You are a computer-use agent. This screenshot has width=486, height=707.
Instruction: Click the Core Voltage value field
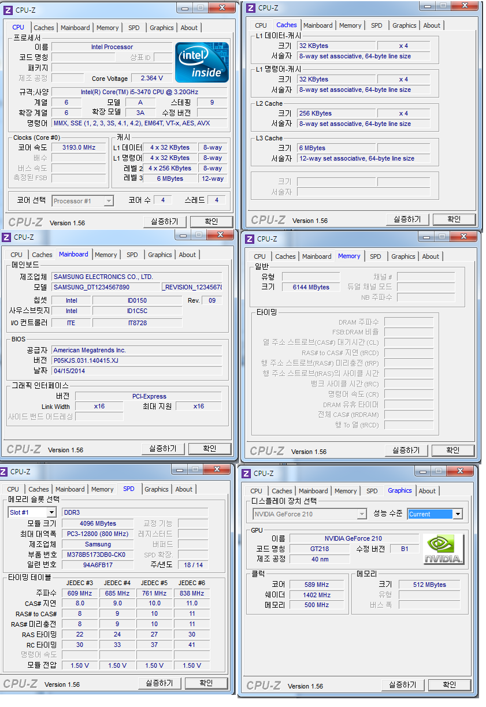tap(151, 78)
